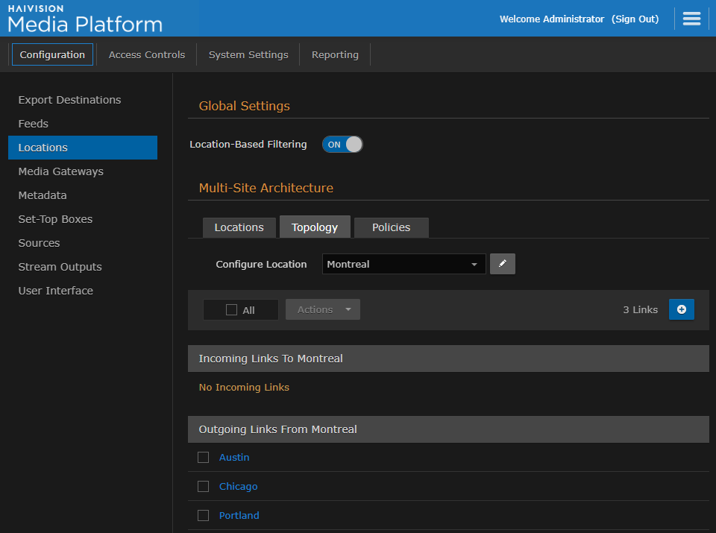Screen dimensions: 716x533
Task: Go to System Settings section
Action: click(248, 54)
